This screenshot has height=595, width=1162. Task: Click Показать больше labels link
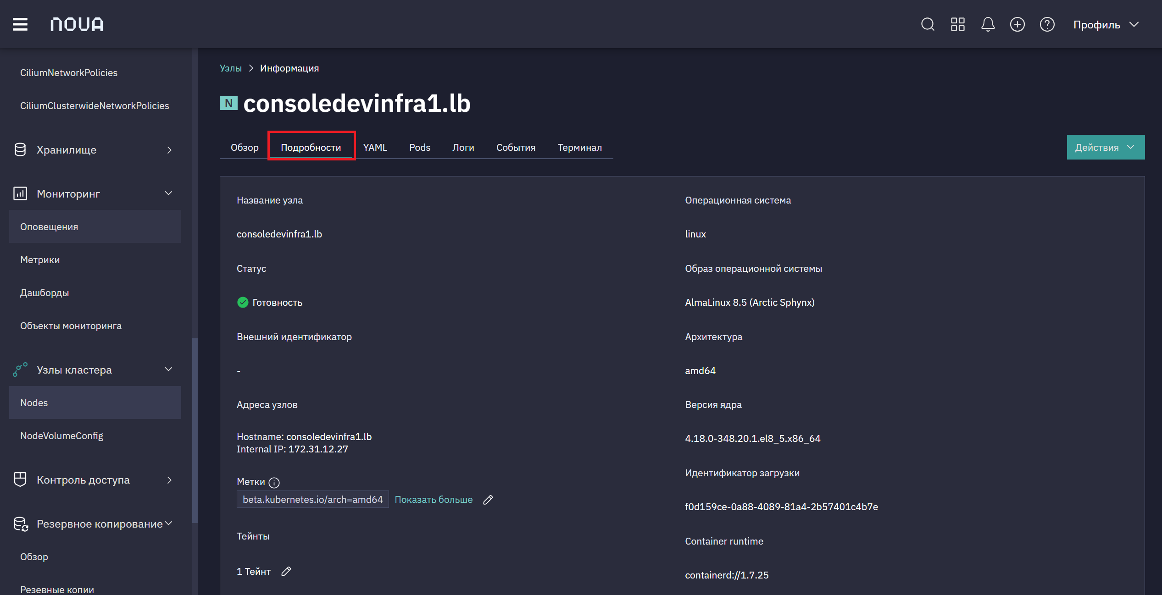(434, 500)
